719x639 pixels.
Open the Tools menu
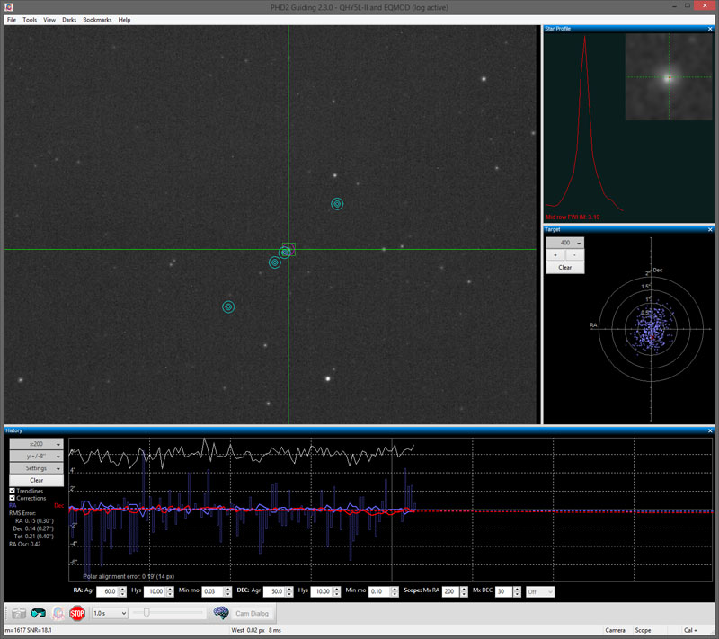click(30, 19)
